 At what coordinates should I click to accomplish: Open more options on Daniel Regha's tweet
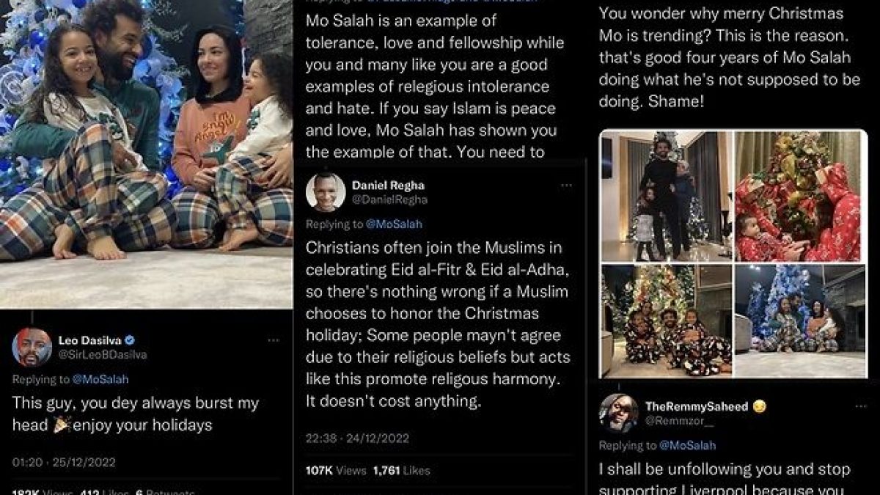567,186
